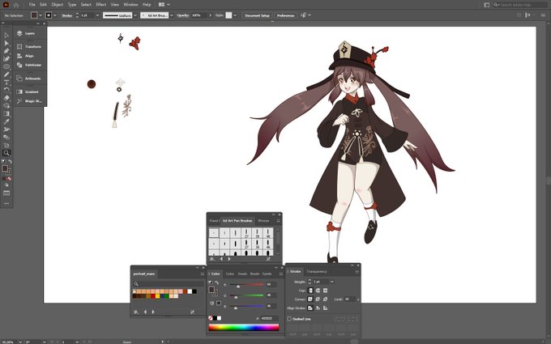The width and height of the screenshot is (551, 344).
Task: Click the None swatch in Color panel
Action: [x=211, y=318]
